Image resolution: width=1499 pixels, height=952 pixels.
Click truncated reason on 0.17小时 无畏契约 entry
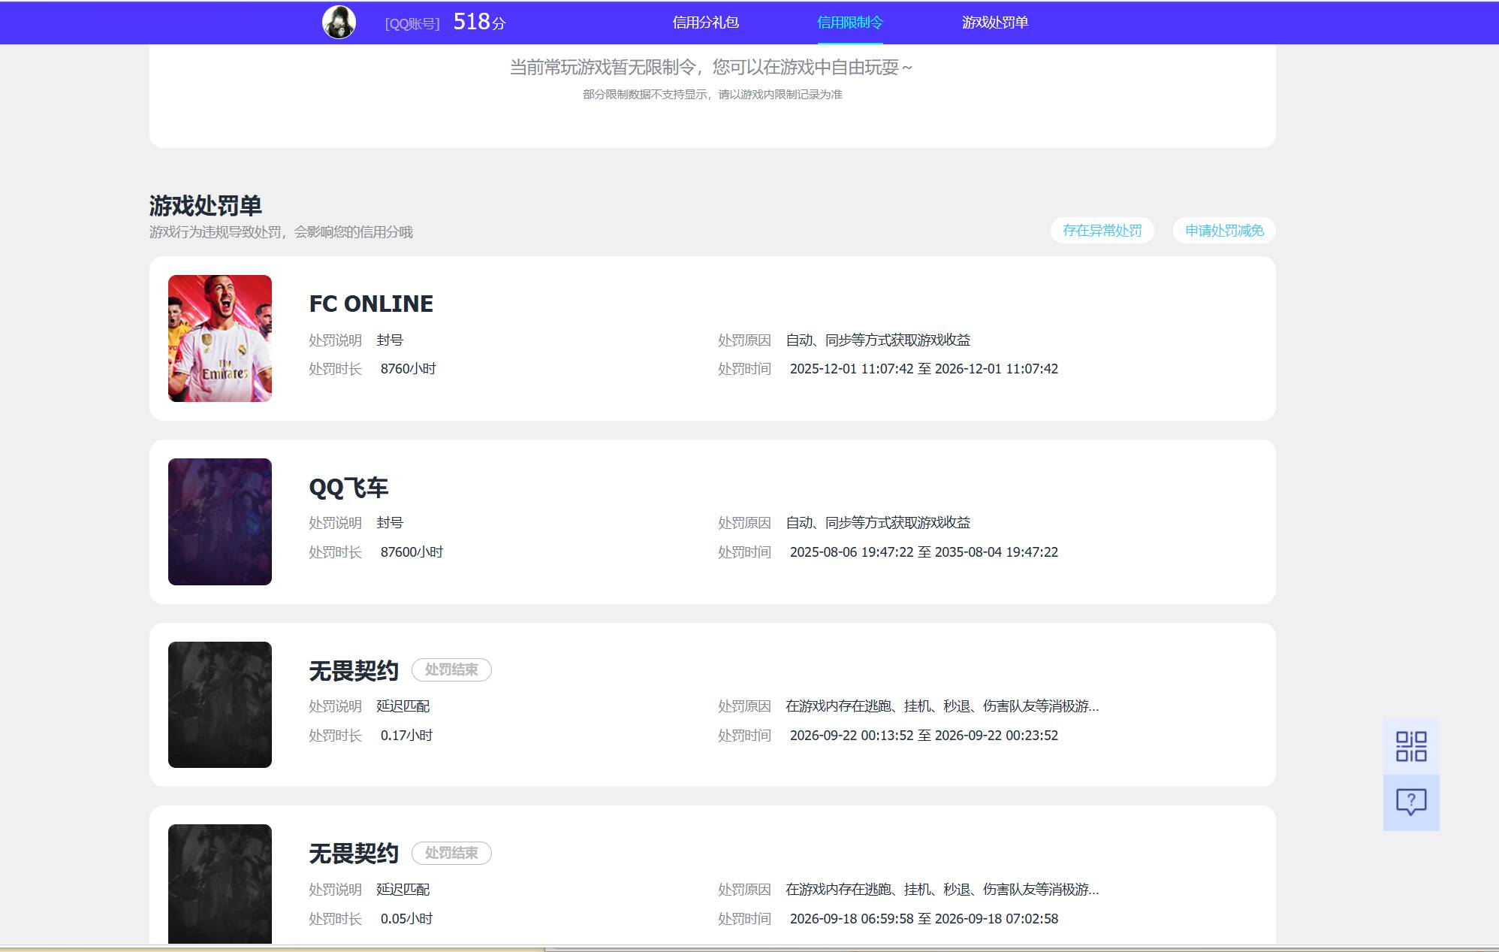[x=942, y=706]
